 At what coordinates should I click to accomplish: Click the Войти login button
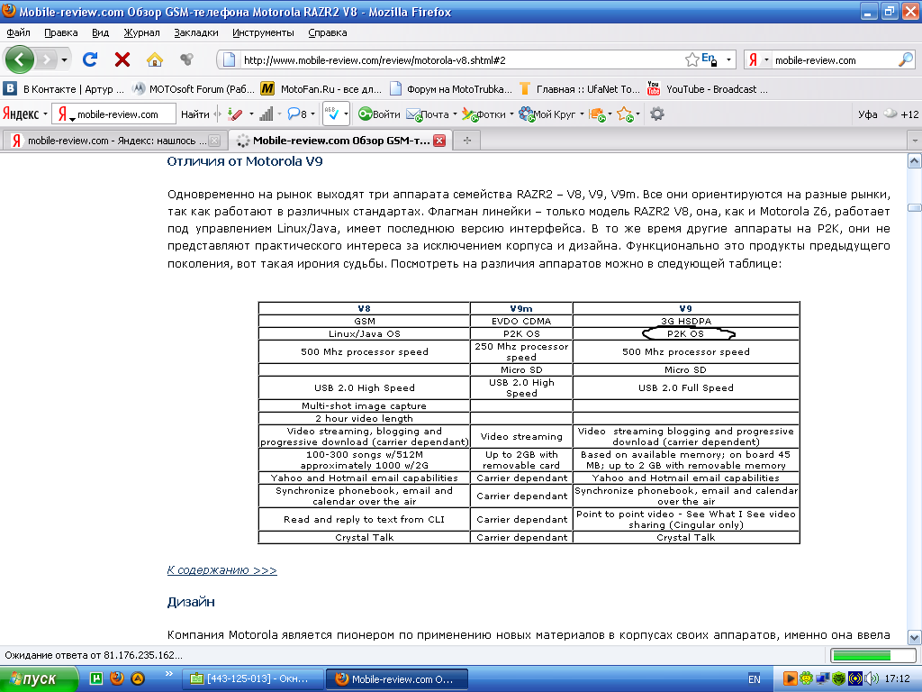(x=379, y=114)
